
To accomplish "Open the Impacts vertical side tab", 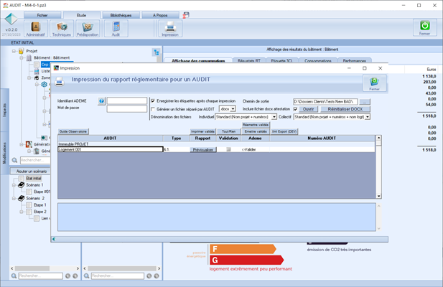I will pyautogui.click(x=4, y=110).
